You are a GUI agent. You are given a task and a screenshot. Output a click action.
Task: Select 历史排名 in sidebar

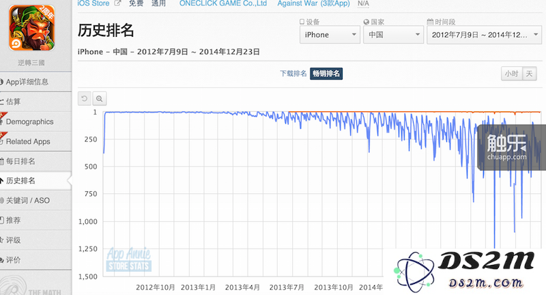(x=35, y=180)
